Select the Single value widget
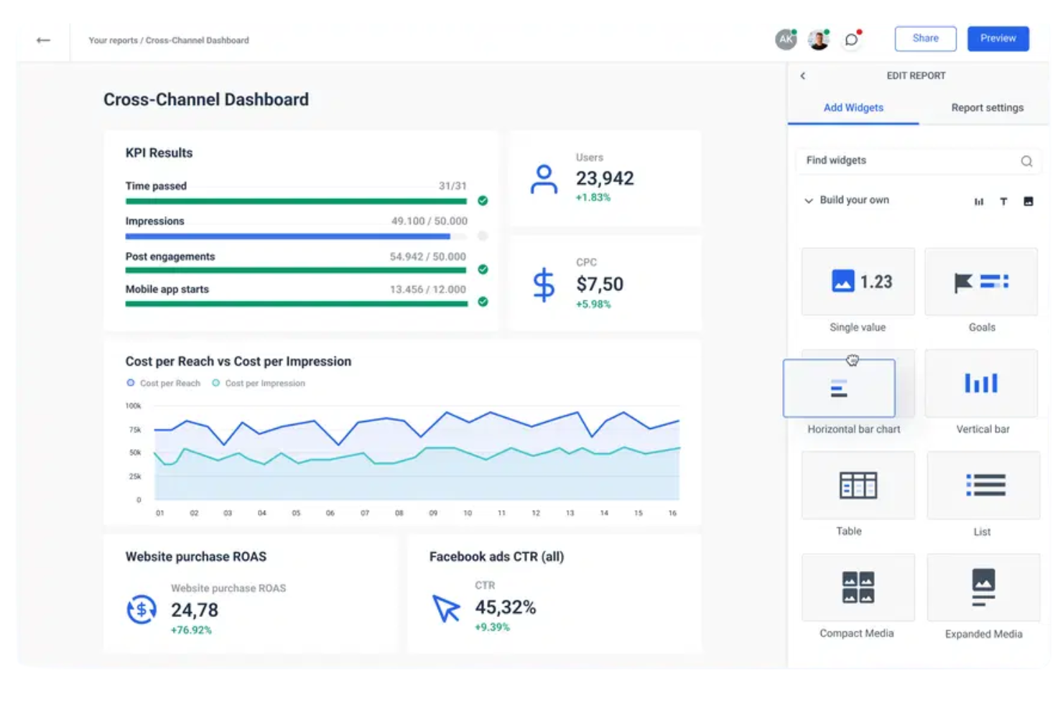Screen dimensions: 1063x709 [x=858, y=282]
